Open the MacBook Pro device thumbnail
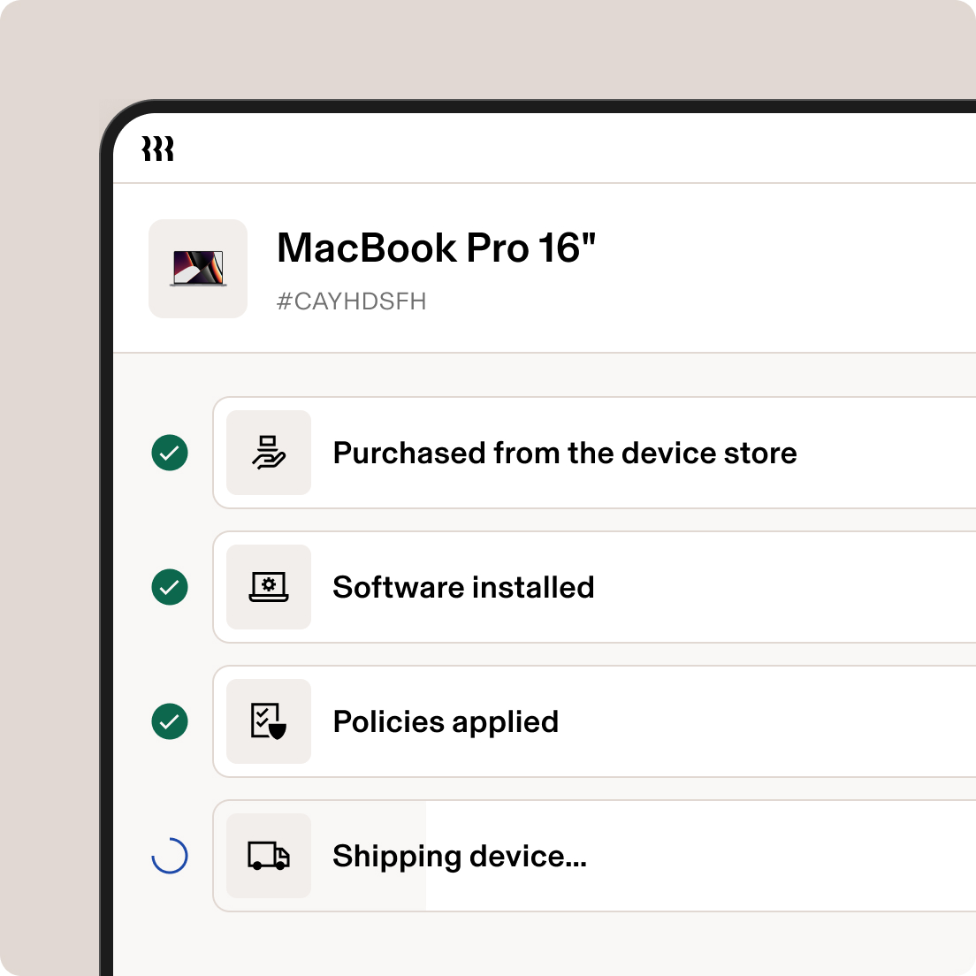976x976 pixels. 198,268
